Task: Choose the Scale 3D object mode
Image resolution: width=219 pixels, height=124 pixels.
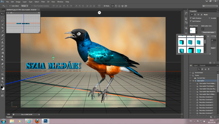Action: (126, 6)
